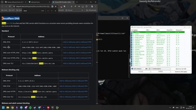
Task: Click the turbo check value stepper arrows
Action: click(x=149, y=69)
